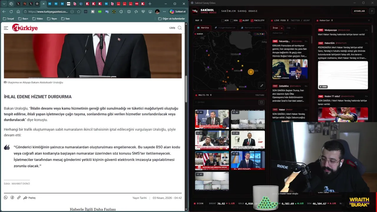Screen dimensions: 377x212
Task: Click the Haberler panel scrollbar thumb
Action: tap(372, 29)
